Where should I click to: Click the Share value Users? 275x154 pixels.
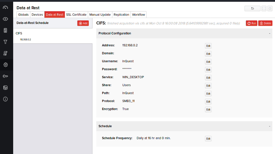point(126,85)
